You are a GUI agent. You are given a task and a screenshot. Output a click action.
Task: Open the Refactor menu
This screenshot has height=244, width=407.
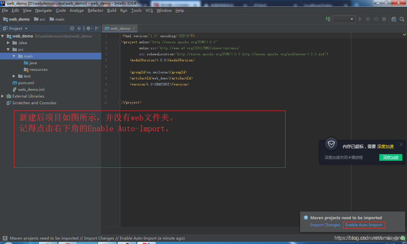pyautogui.click(x=95, y=10)
